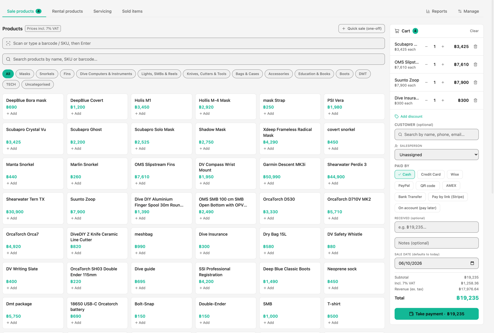
Task: Click Take payment ฿19,235 button
Action: (436, 314)
